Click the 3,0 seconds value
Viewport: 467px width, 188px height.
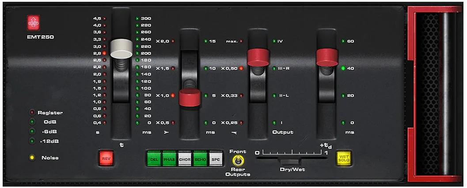97,47
